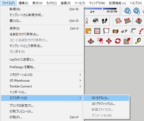The image size is (144, 121).
Task: Select the Scale tool icon
Action: coord(127,41)
